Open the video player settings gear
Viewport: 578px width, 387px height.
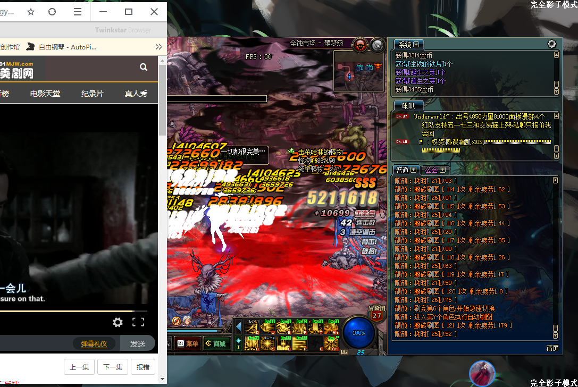(x=118, y=322)
